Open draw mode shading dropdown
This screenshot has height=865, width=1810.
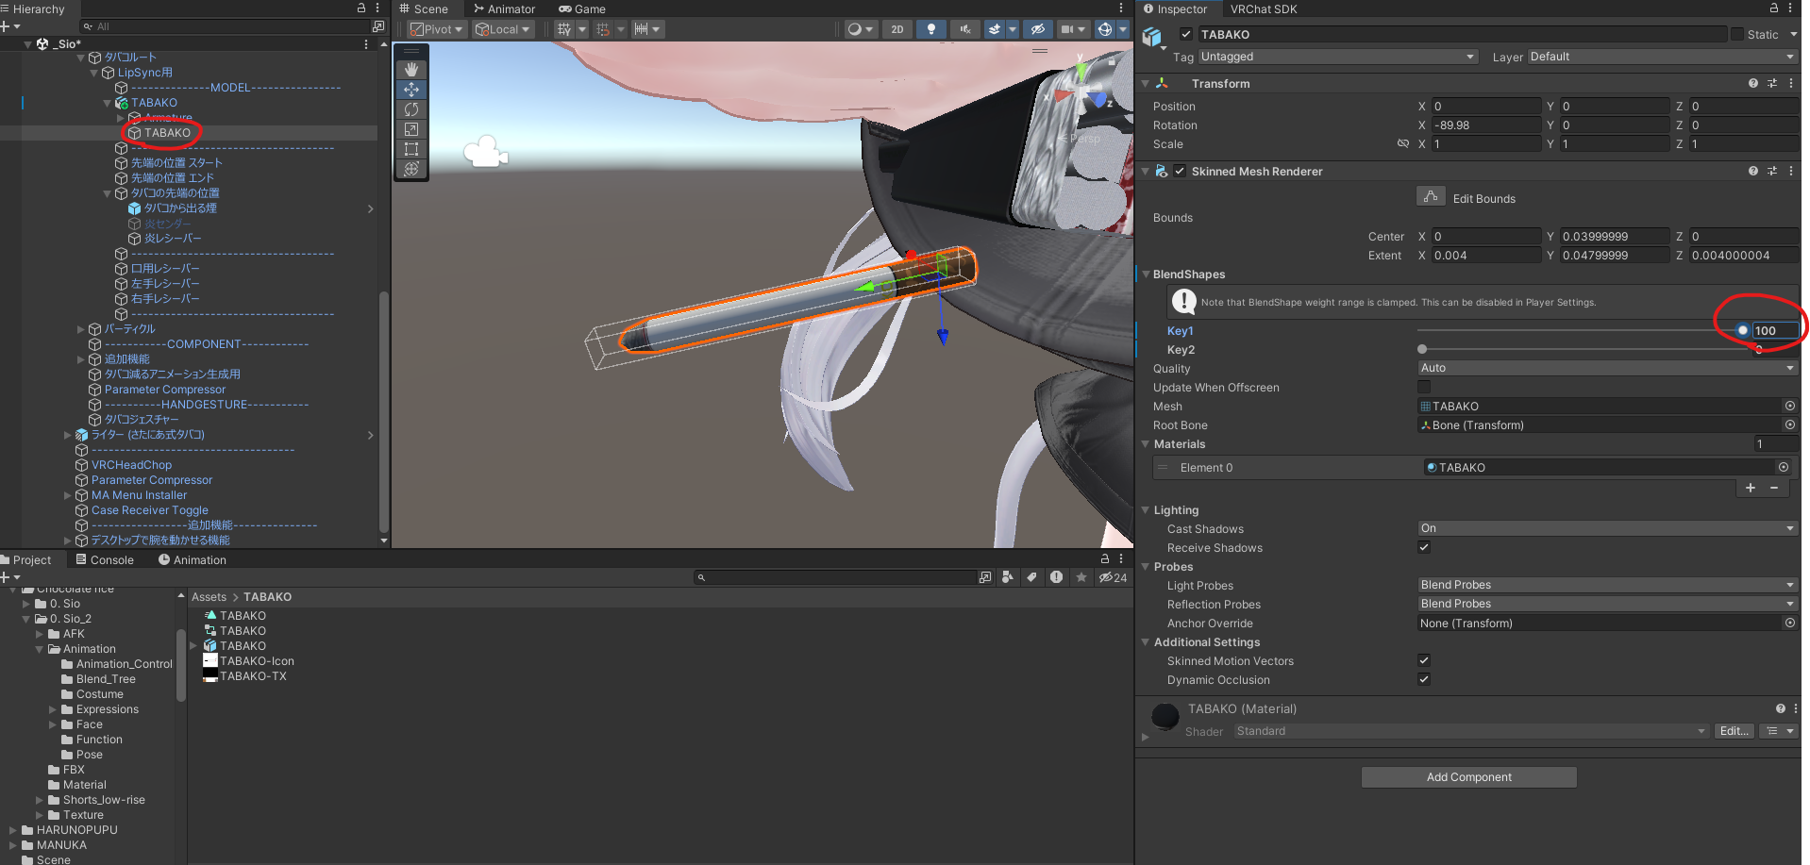(860, 29)
